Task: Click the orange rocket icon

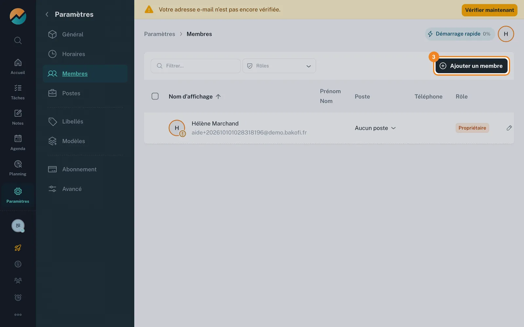Action: (x=18, y=248)
